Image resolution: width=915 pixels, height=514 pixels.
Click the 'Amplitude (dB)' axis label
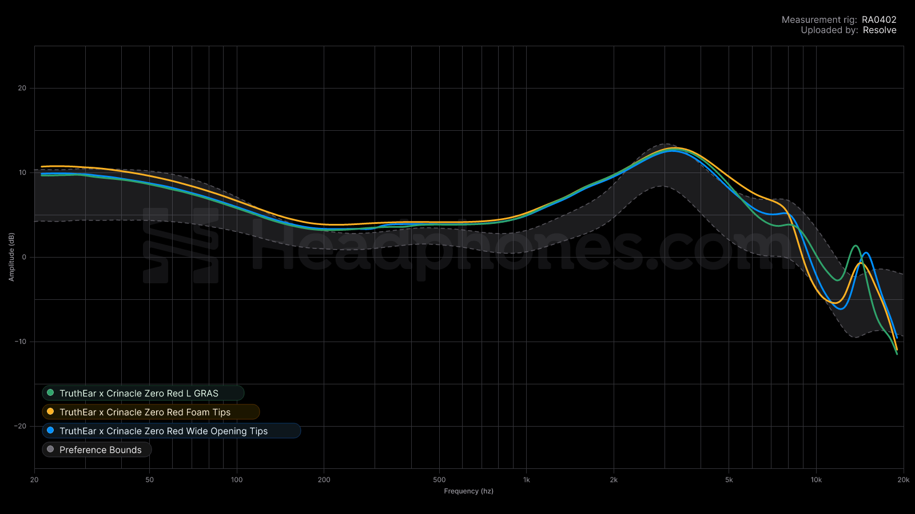(11, 257)
